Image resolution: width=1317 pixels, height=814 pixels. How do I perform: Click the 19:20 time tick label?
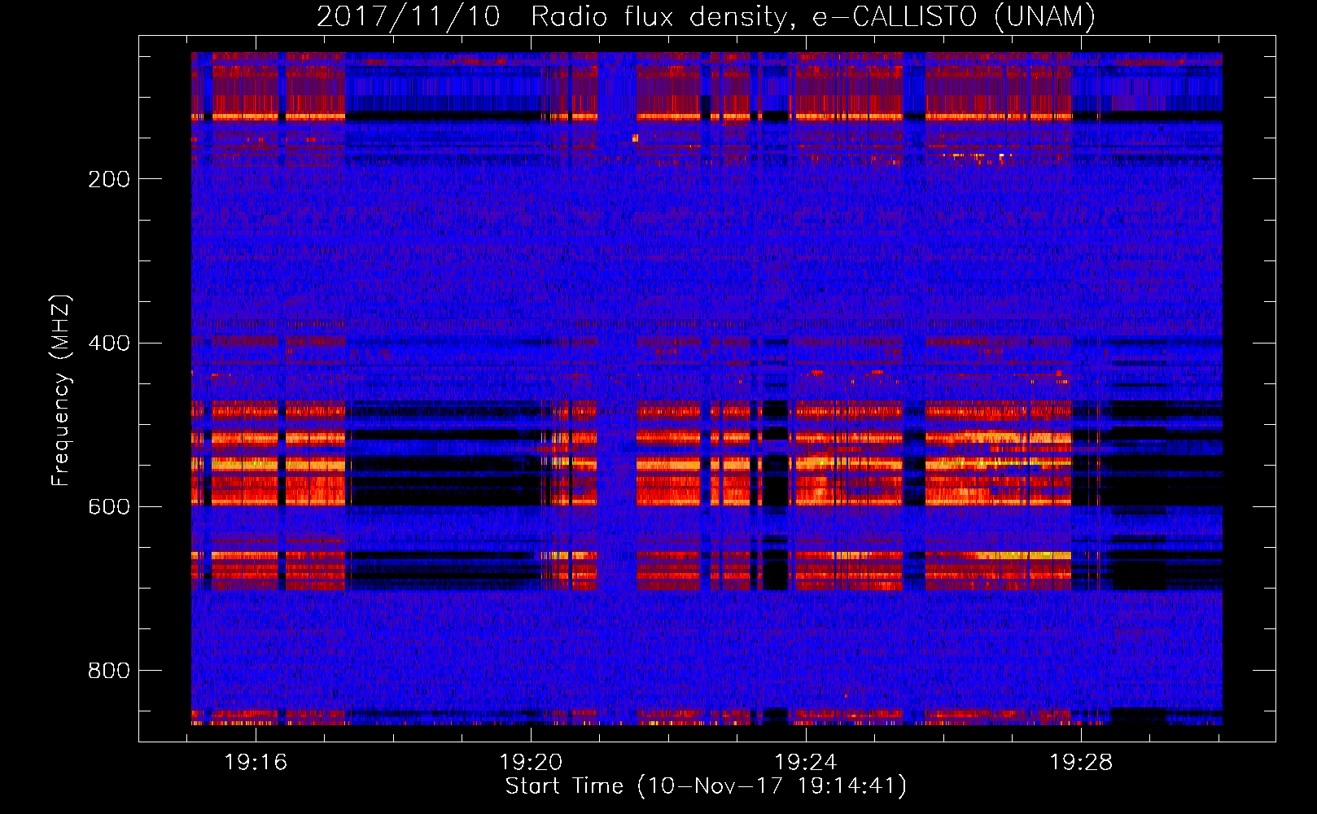(531, 763)
